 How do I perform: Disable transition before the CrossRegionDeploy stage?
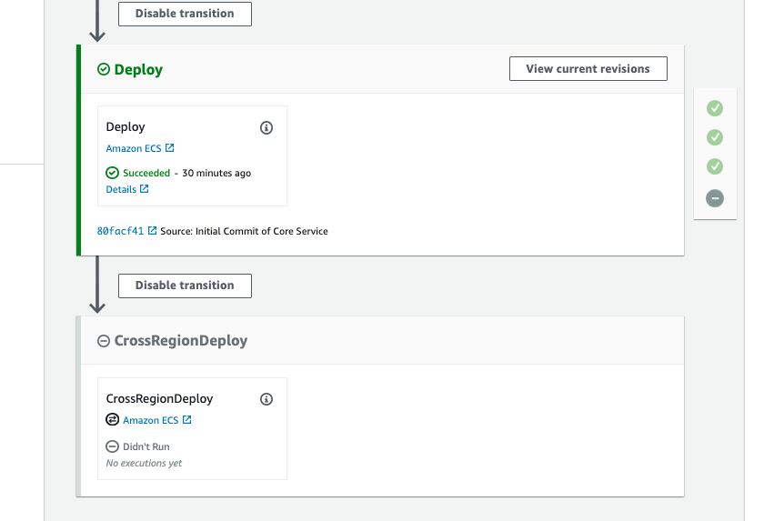[x=186, y=286]
